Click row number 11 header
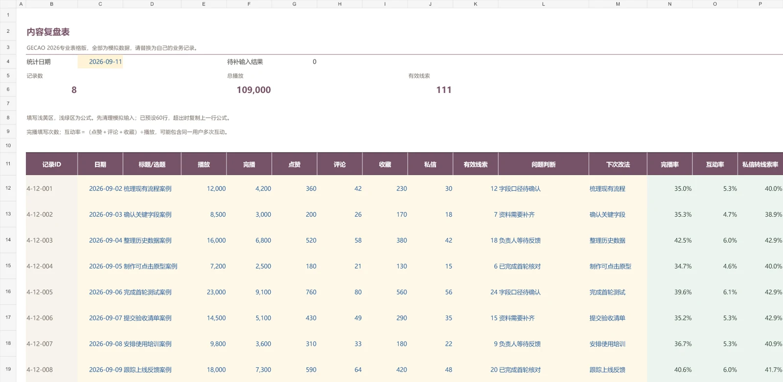 coord(8,164)
